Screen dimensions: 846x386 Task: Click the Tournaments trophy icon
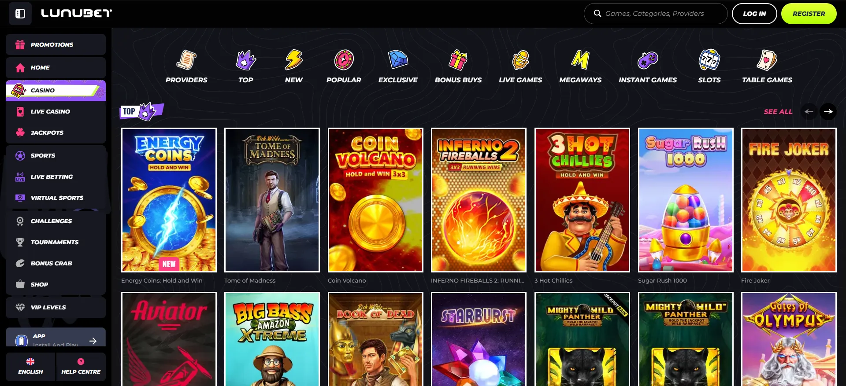point(20,242)
